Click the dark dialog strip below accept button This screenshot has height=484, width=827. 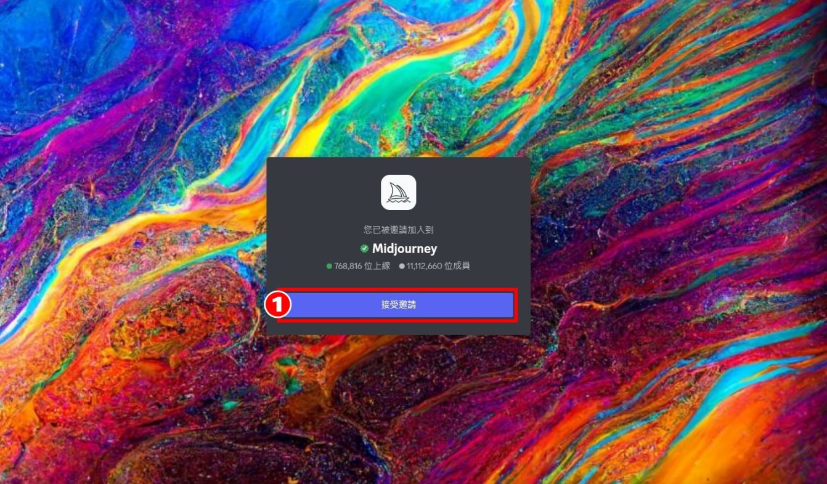tap(398, 328)
